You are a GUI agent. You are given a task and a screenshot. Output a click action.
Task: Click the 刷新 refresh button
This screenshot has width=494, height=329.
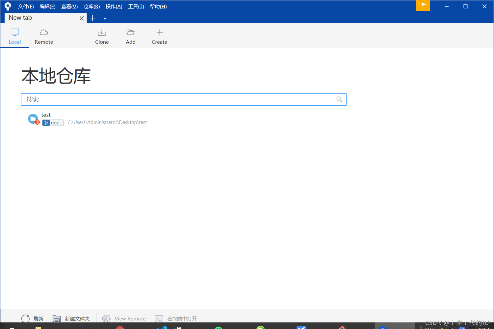point(32,318)
